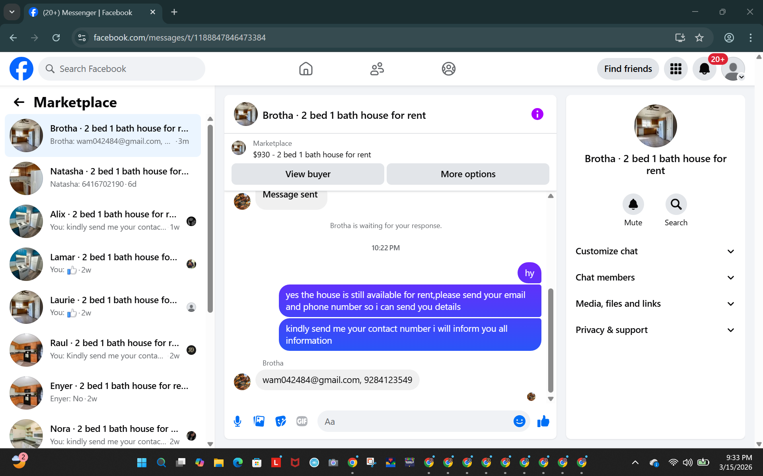Image resolution: width=763 pixels, height=476 pixels.
Task: Click the Find friends button
Action: [628, 69]
